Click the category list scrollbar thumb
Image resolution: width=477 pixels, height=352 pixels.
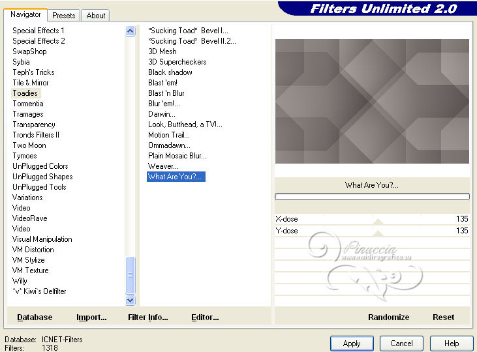(x=131, y=275)
